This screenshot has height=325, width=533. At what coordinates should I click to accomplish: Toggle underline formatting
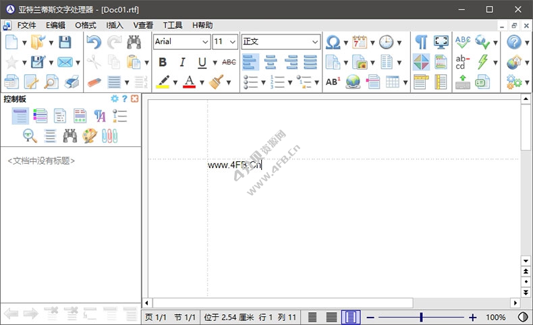pos(202,63)
